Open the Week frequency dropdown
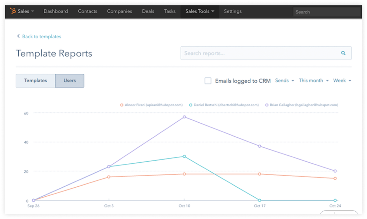 (342, 81)
